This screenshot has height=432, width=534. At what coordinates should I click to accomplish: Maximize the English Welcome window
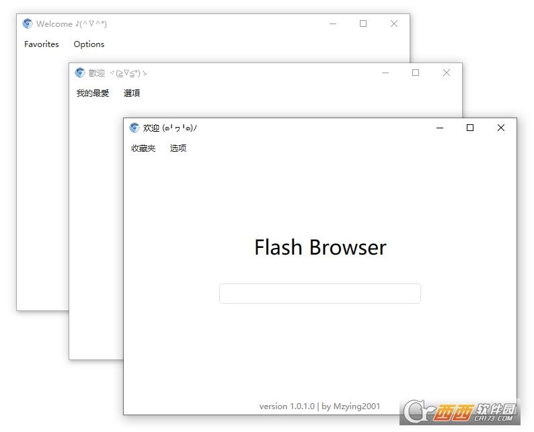pos(363,24)
